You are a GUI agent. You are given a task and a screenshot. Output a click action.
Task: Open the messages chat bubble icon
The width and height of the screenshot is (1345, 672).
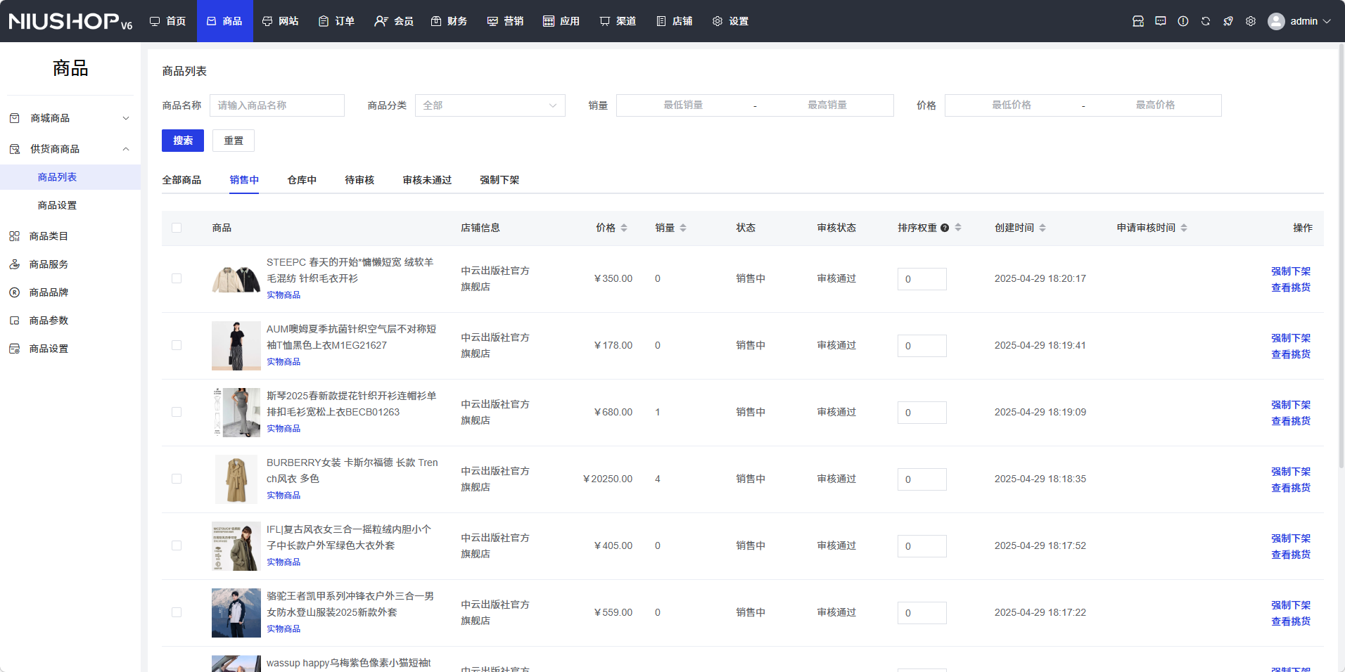pyautogui.click(x=1161, y=21)
